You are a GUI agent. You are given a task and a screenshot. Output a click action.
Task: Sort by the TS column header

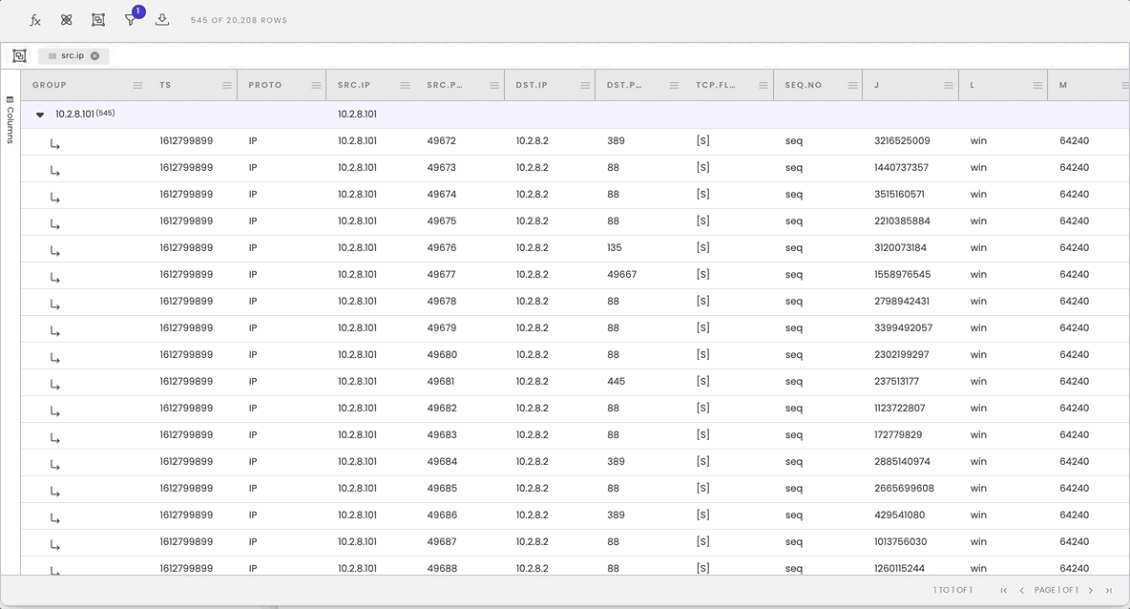[x=165, y=85]
